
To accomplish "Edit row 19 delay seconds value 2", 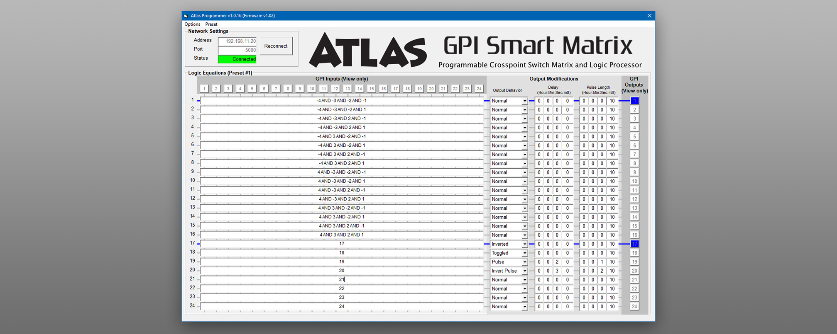I will 557,262.
